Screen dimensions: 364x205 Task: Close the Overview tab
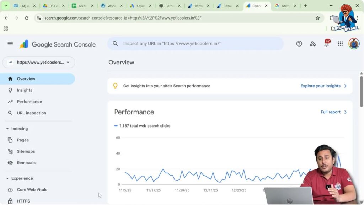click(266, 6)
